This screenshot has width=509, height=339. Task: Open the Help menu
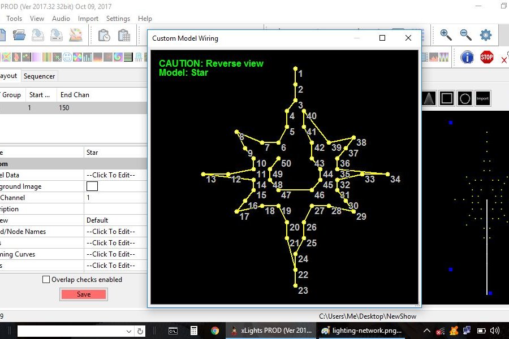pos(145,19)
